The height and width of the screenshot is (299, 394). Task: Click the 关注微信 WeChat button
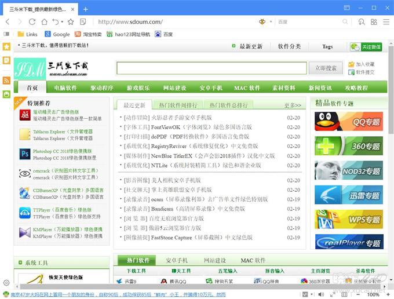(x=366, y=47)
